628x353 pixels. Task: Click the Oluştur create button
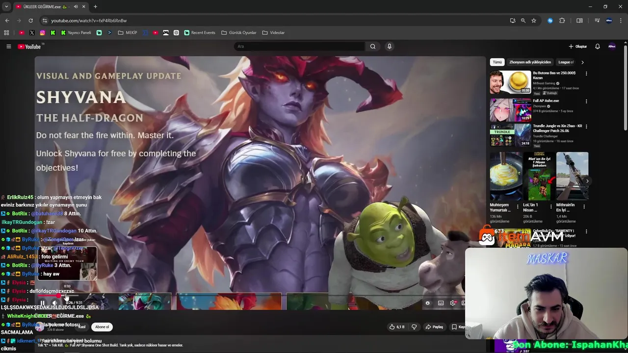point(578,47)
